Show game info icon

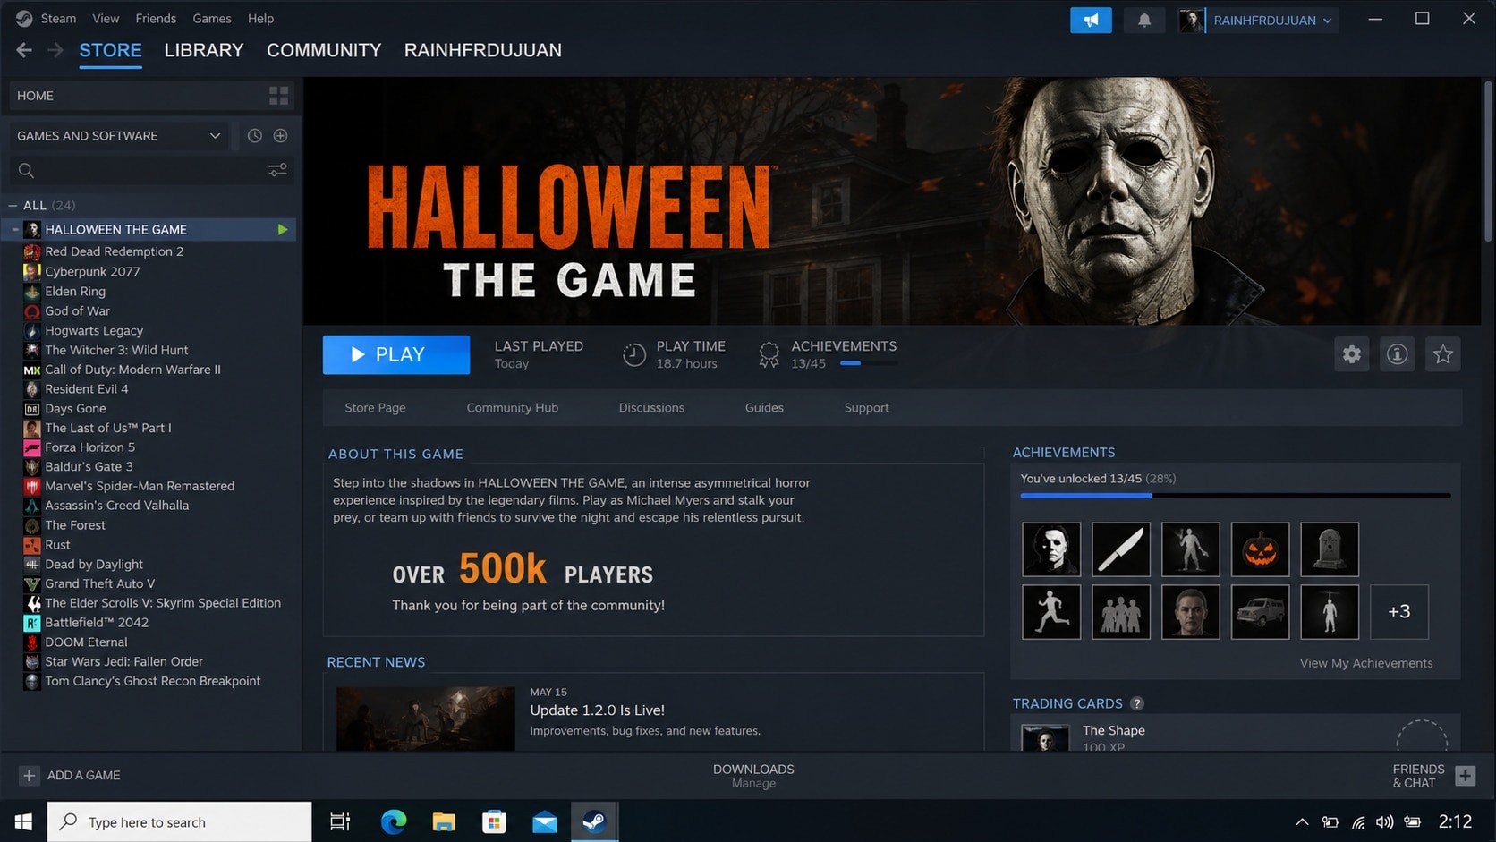[x=1397, y=354]
